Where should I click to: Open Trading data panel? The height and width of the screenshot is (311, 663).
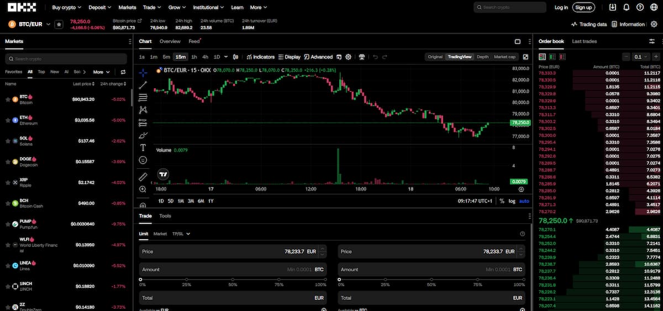589,24
